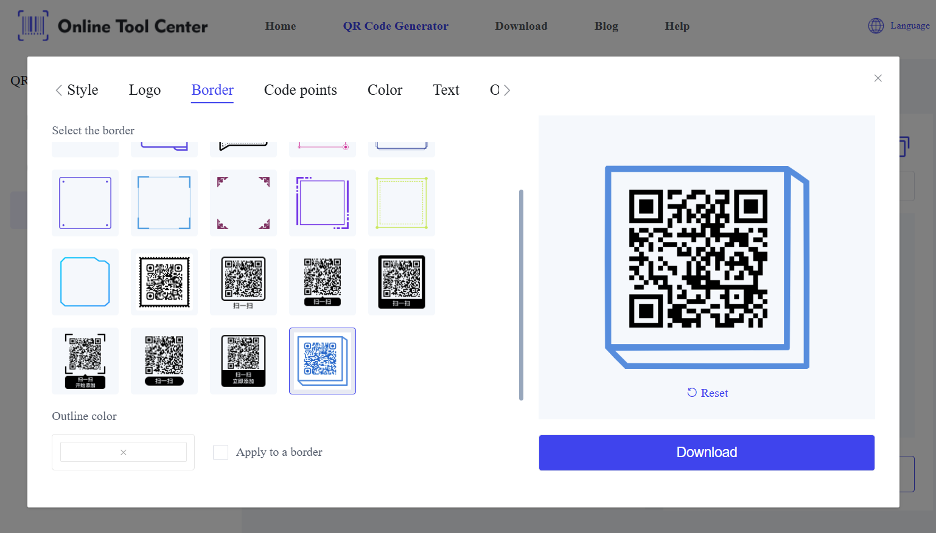Pick black frame with two-line label border

pos(243,361)
